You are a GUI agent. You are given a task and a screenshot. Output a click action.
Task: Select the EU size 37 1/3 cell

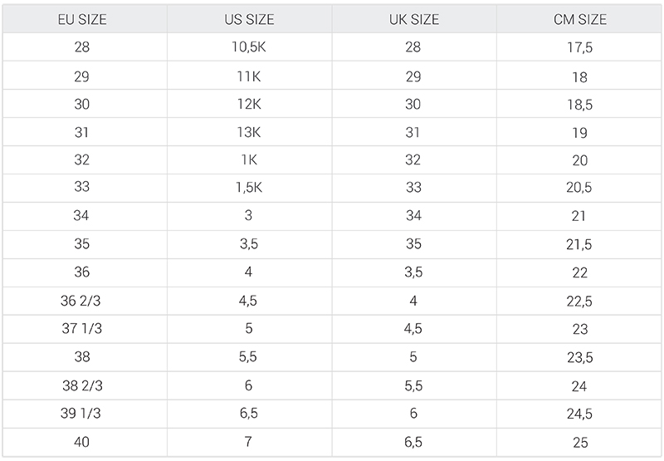tap(85, 329)
